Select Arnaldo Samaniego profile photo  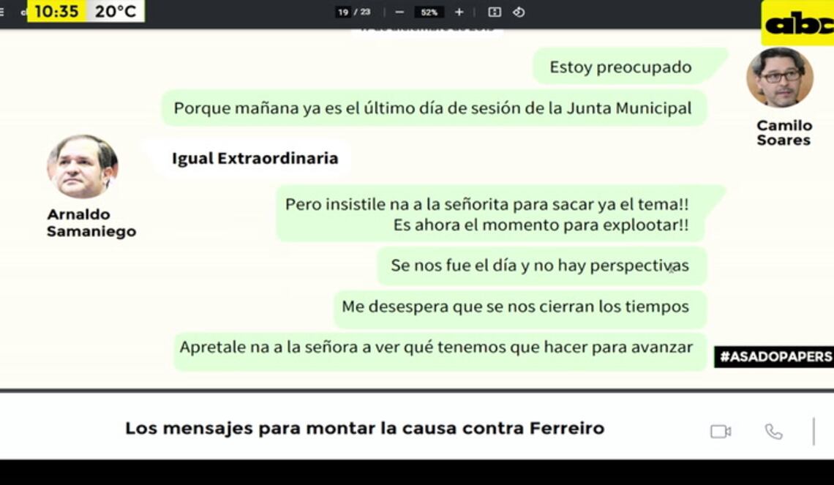point(82,166)
